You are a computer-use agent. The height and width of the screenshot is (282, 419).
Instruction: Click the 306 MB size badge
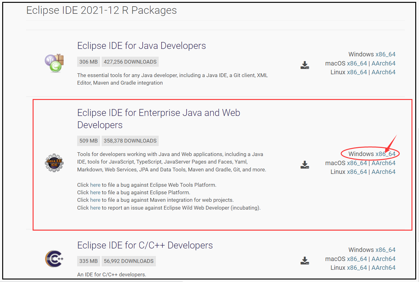tap(88, 62)
